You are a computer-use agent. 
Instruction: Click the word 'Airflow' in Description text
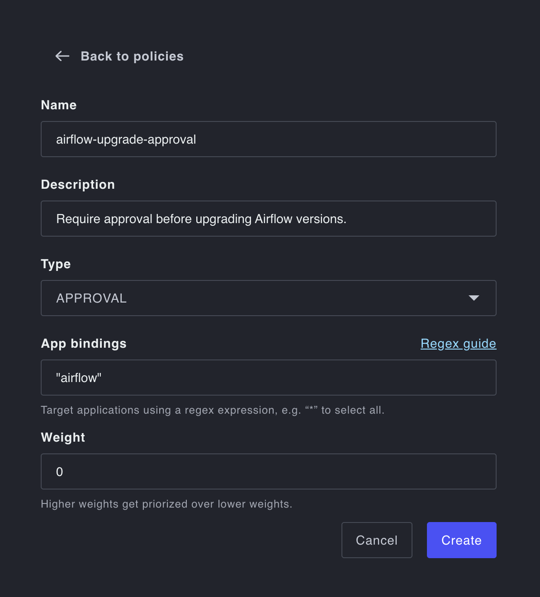274,219
